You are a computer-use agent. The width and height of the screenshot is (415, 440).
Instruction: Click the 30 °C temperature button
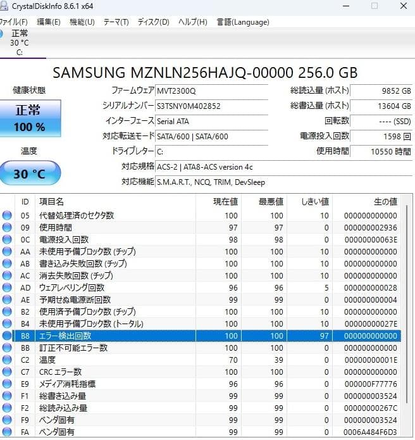[30, 173]
